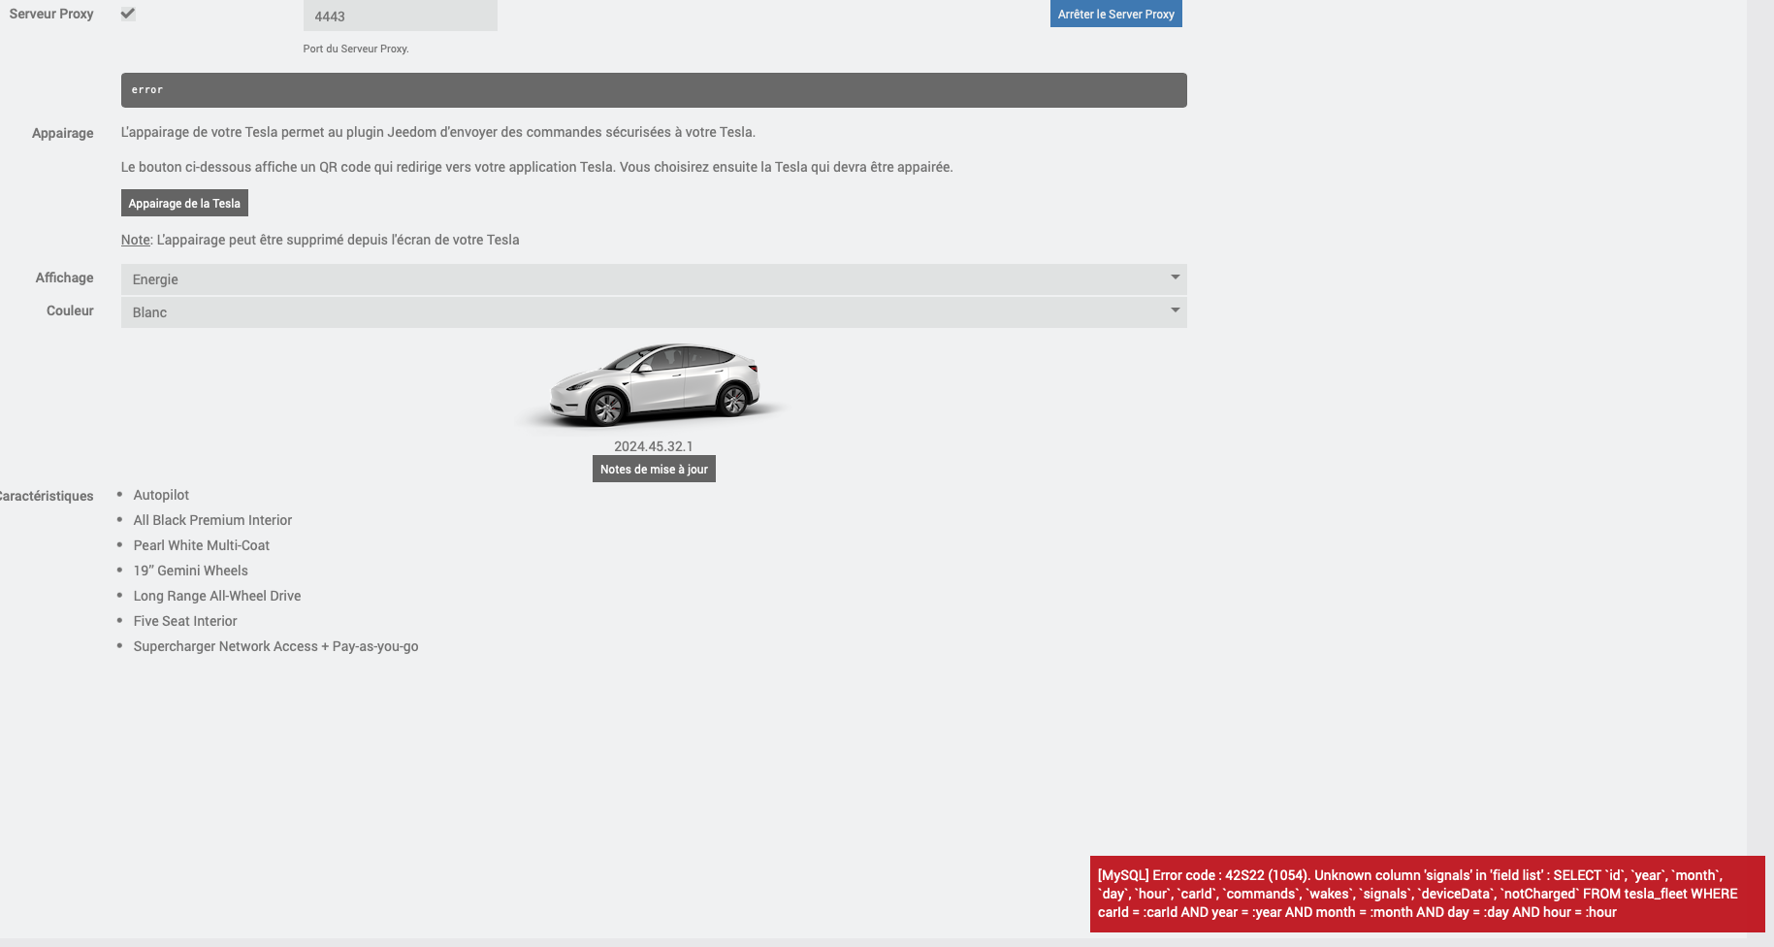The height and width of the screenshot is (947, 1774).
Task: Click the Couleur field label
Action: pyautogui.click(x=70, y=310)
